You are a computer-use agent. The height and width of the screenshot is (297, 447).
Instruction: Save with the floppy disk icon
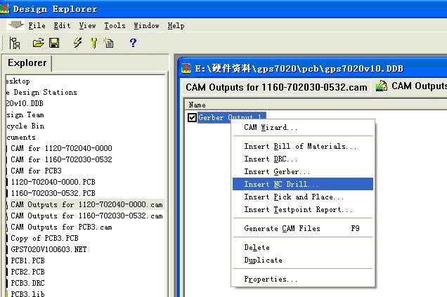pyautogui.click(x=54, y=43)
